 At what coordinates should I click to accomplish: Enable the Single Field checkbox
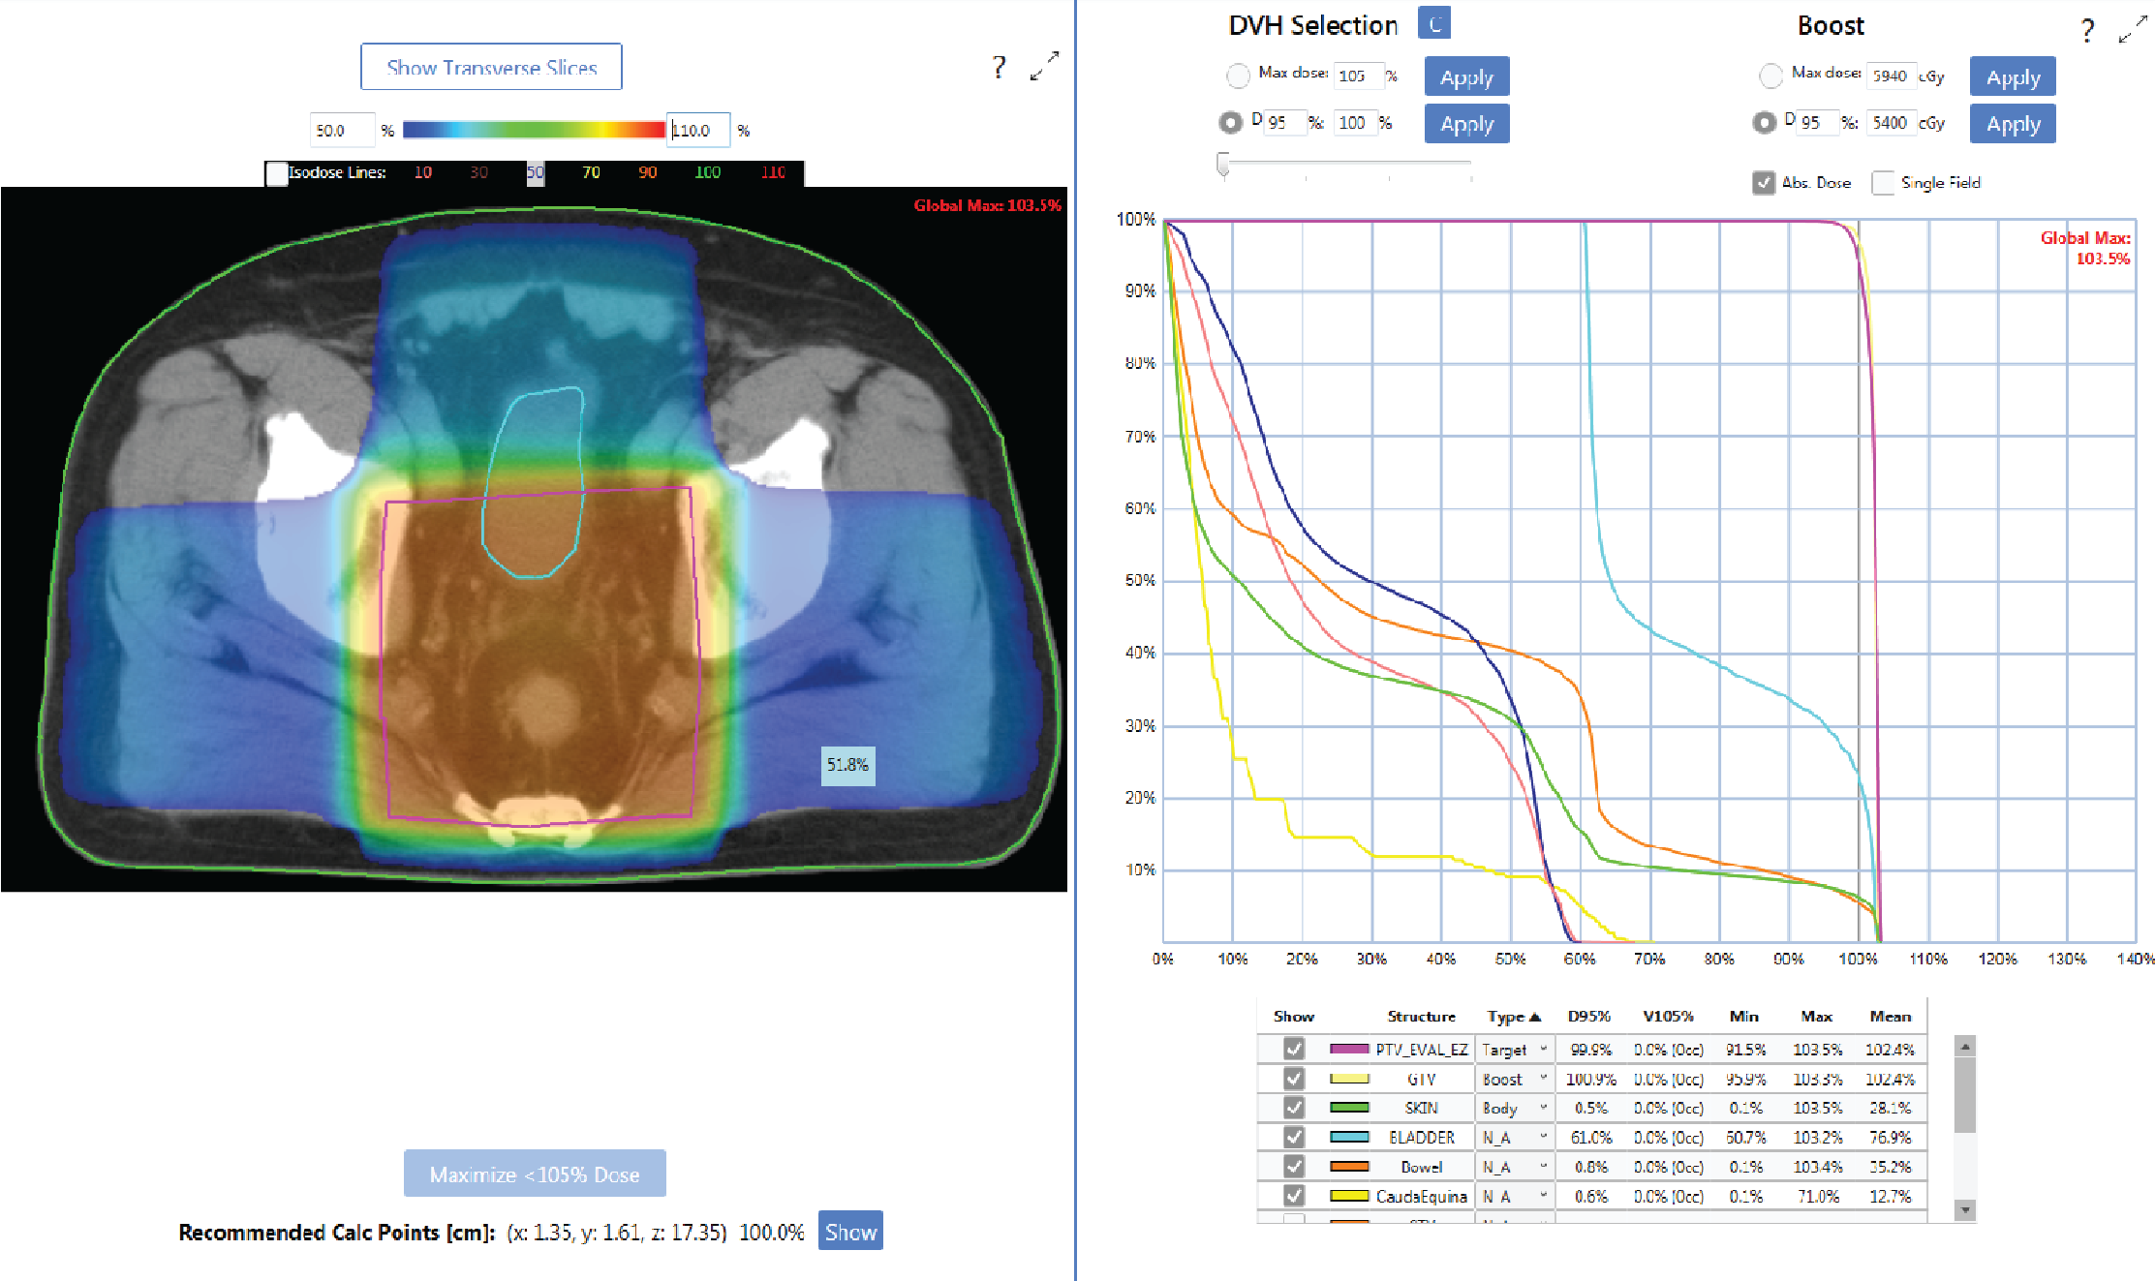coord(1883,183)
